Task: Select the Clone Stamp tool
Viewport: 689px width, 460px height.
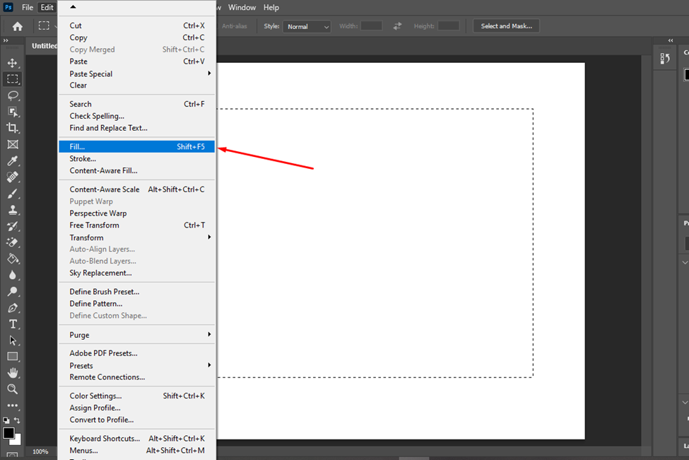Action: pyautogui.click(x=12, y=210)
